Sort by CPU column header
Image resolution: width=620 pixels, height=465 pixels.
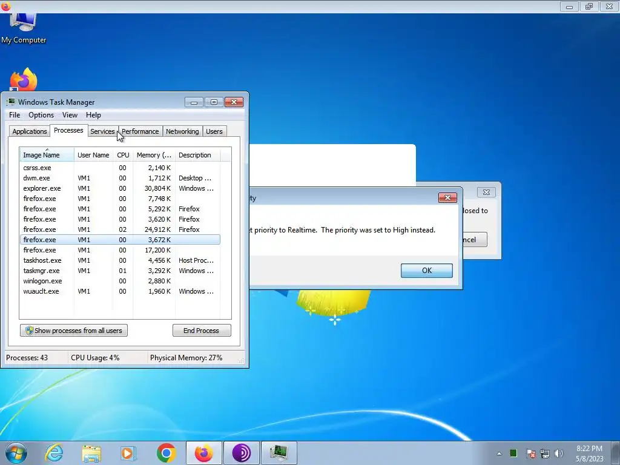pyautogui.click(x=123, y=155)
